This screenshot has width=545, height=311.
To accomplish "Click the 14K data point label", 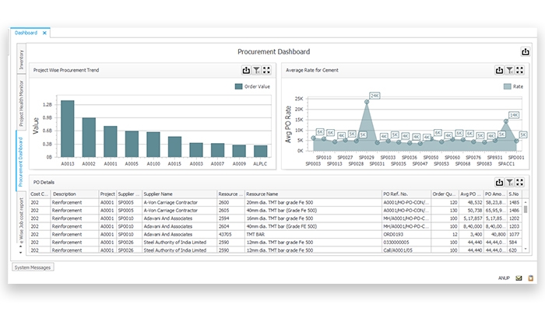I will click(514, 115).
